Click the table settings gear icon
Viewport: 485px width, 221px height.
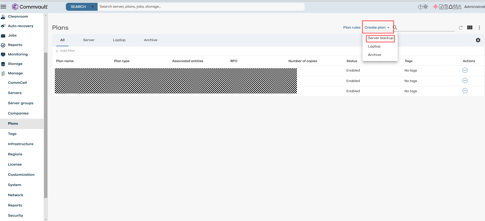pyautogui.click(x=478, y=40)
